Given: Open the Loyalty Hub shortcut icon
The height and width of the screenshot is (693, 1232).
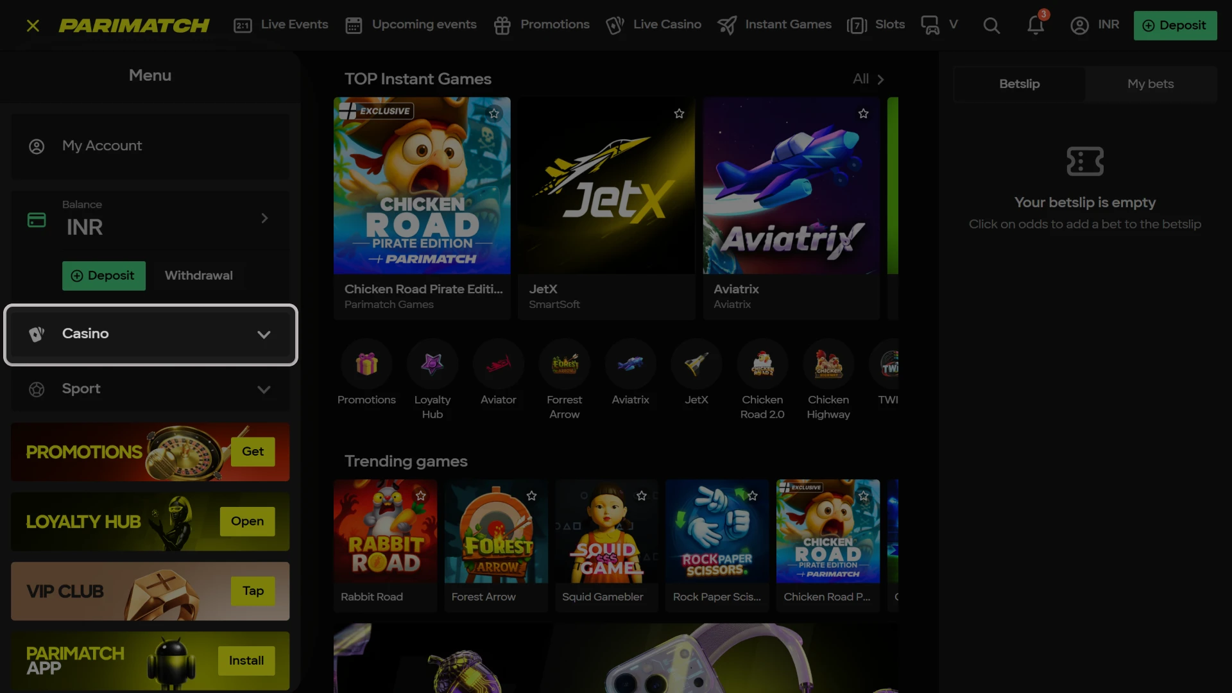Looking at the screenshot, I should [432, 364].
